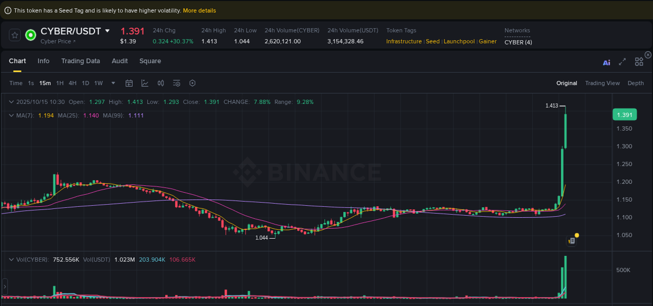
Task: Open the Audit tab
Action: point(120,61)
